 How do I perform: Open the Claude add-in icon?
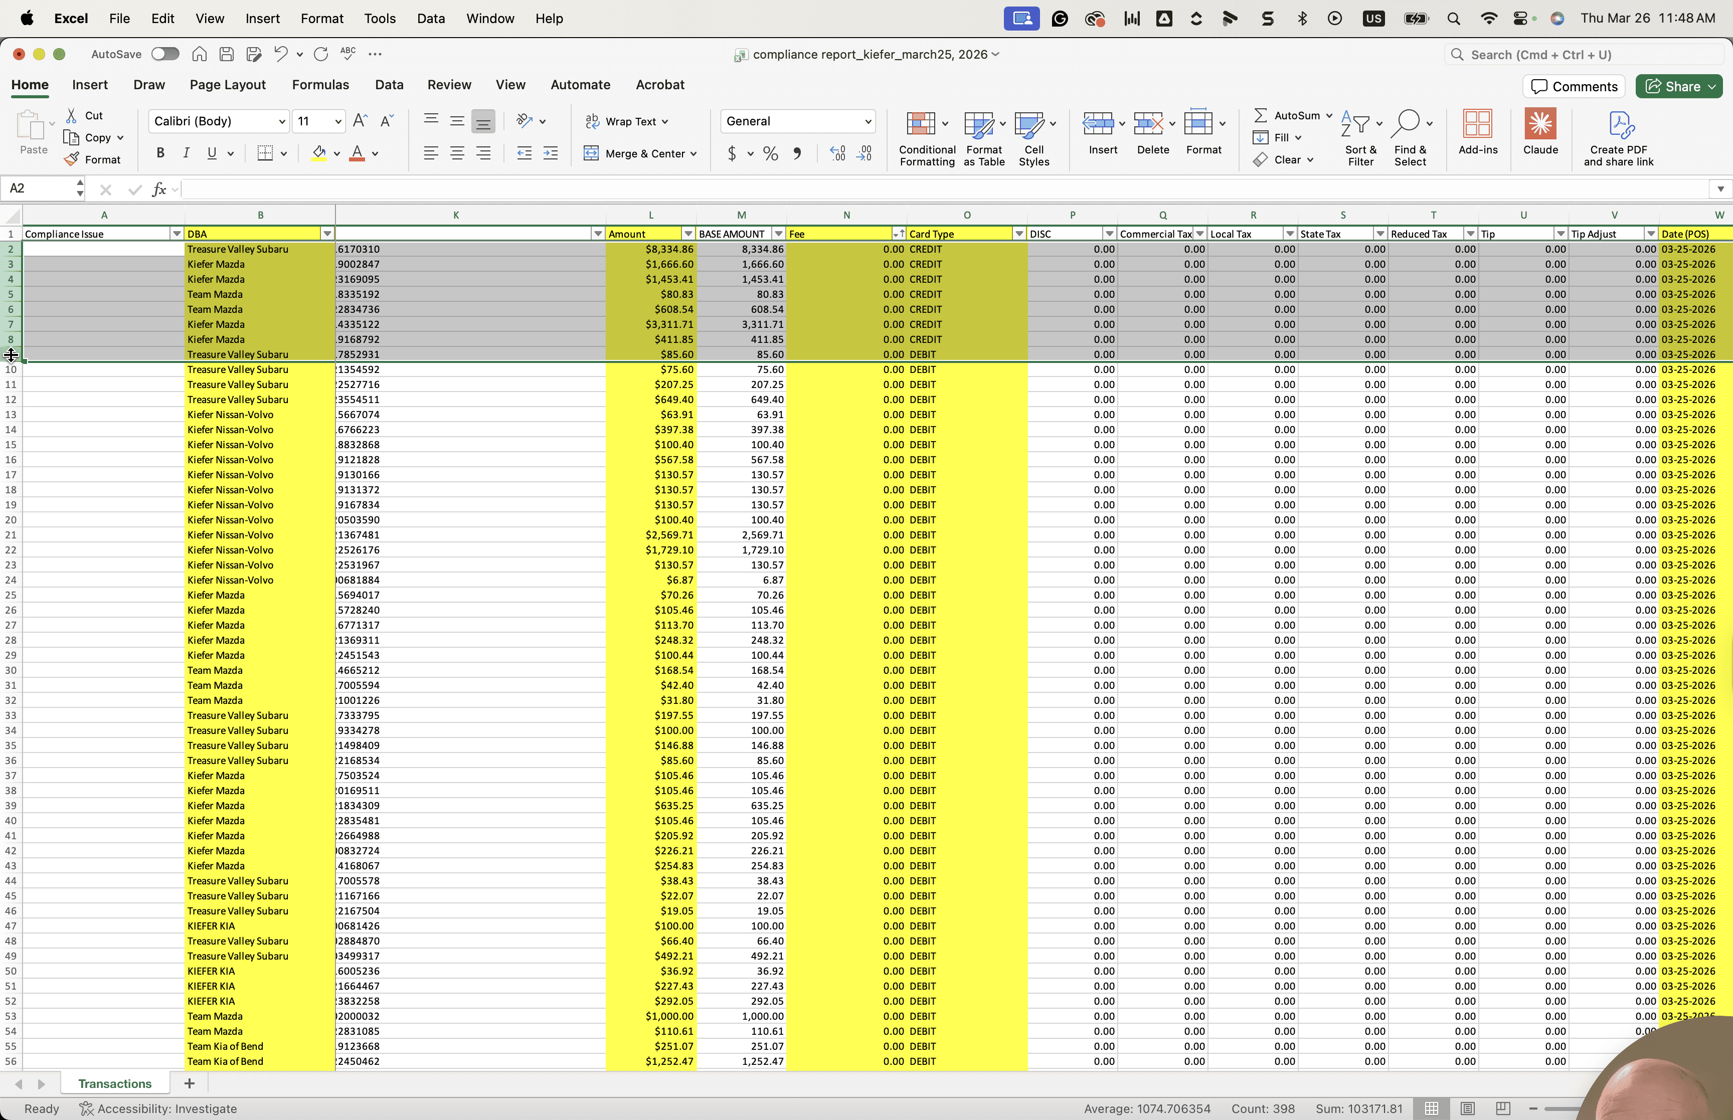(1540, 132)
